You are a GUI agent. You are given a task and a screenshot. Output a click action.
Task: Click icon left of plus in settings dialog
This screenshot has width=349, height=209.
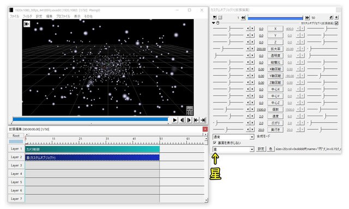[x=331, y=17]
